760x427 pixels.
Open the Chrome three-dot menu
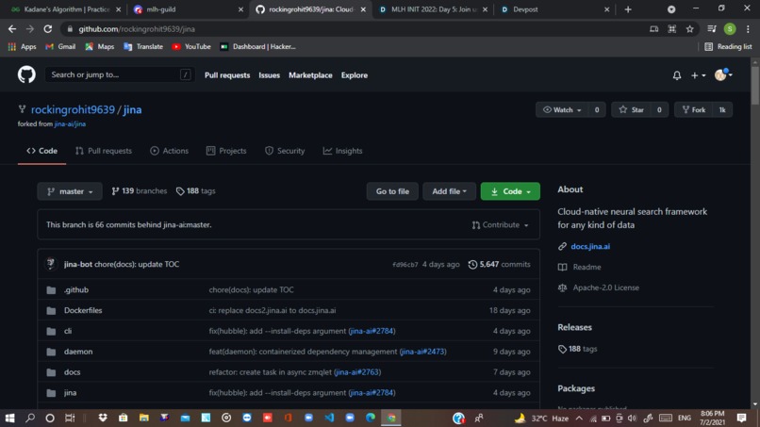[748, 29]
